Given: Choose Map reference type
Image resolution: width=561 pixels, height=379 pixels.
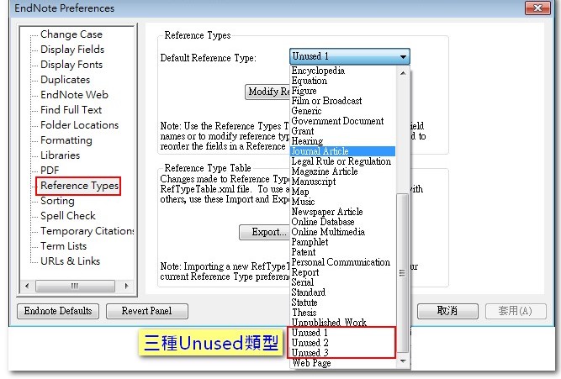Looking at the screenshot, I should coord(299,192).
